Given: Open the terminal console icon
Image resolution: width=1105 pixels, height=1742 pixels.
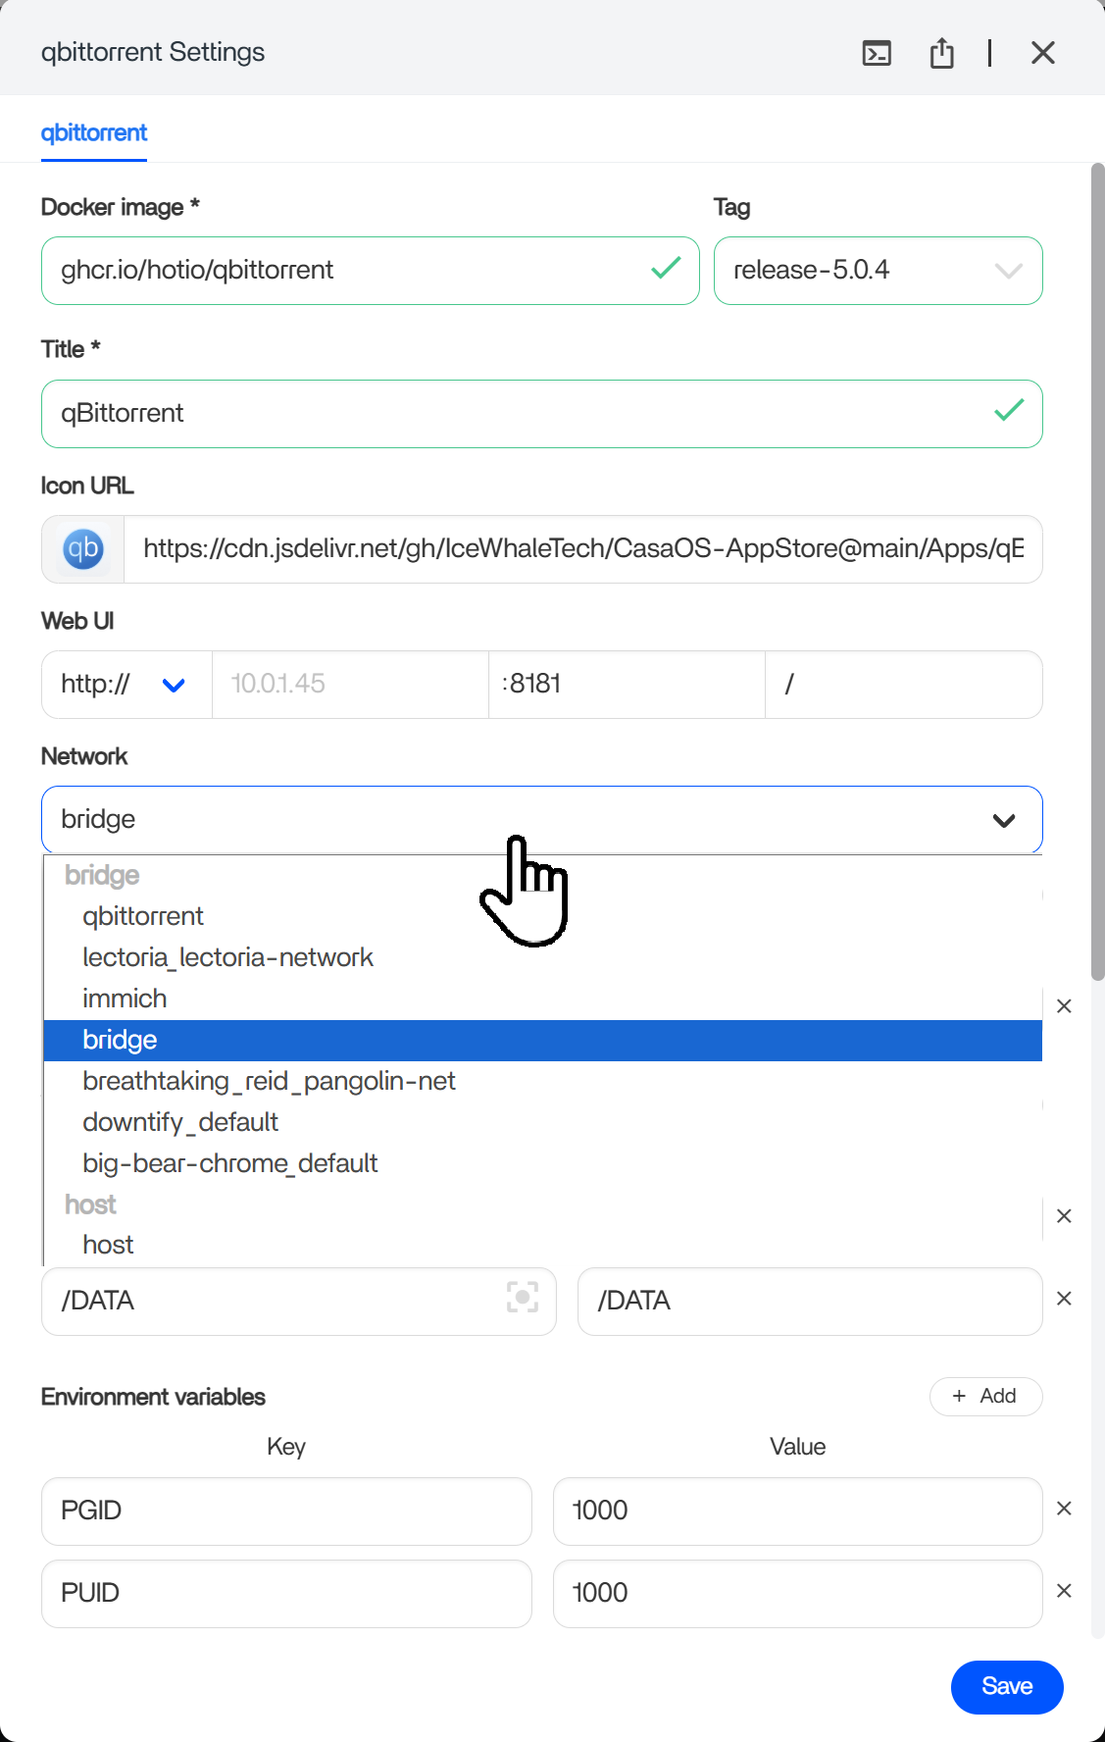Looking at the screenshot, I should coord(877,53).
